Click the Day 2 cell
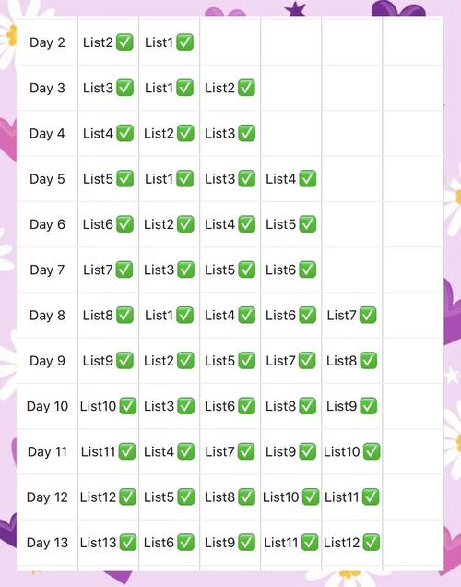Screen dimensions: 461x587 [47, 42]
